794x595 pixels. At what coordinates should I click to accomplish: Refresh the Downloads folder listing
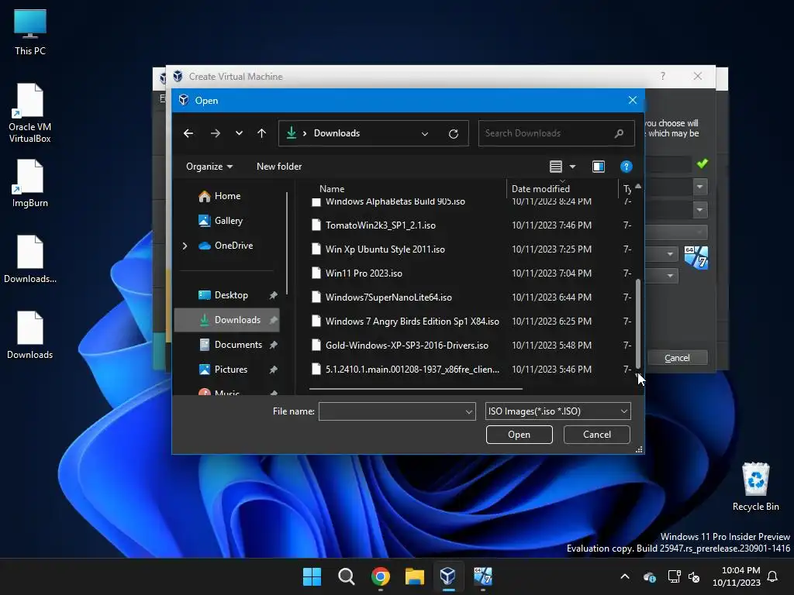[x=453, y=133]
